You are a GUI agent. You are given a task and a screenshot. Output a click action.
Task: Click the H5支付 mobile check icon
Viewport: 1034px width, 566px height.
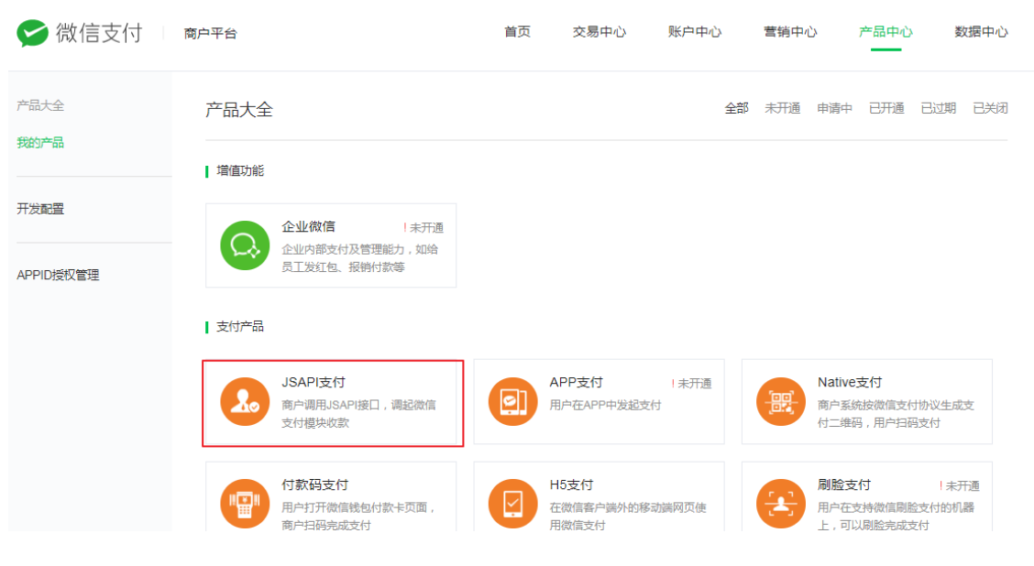[513, 504]
